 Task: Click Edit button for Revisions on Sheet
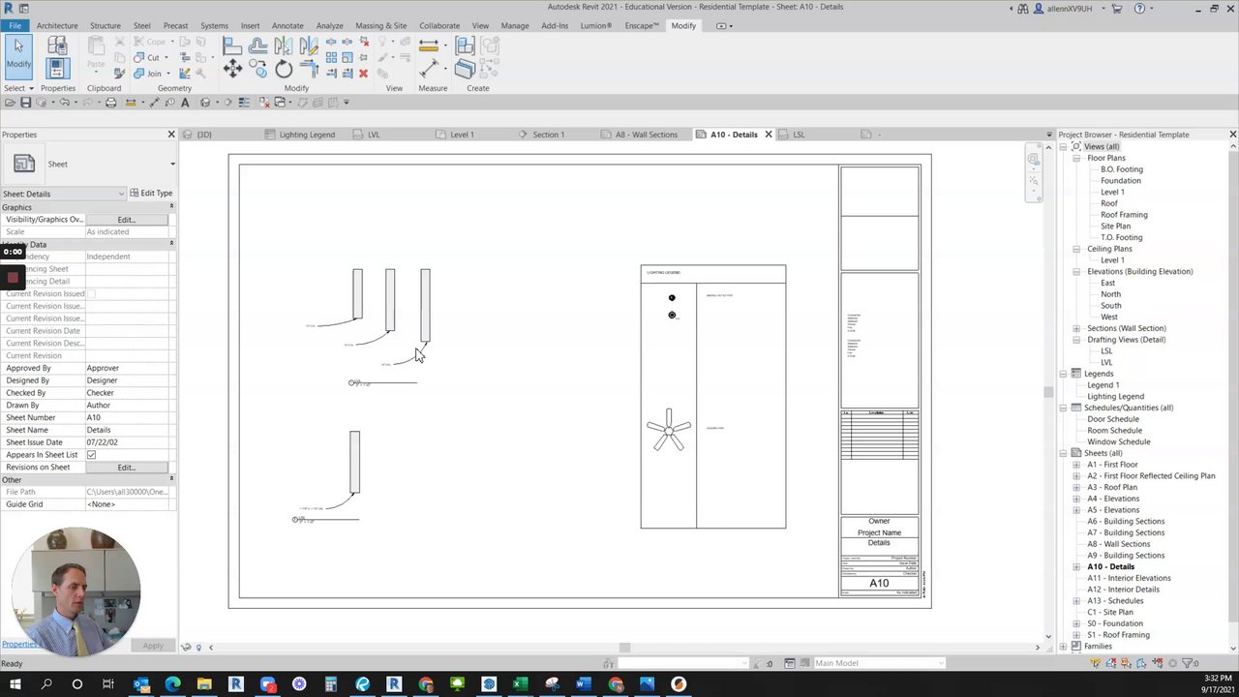pyautogui.click(x=127, y=468)
